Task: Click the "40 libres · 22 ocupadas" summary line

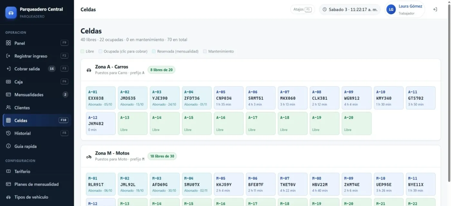Action: tap(134, 40)
